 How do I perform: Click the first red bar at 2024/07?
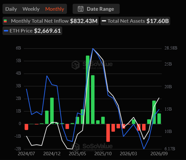pos(26,127)
